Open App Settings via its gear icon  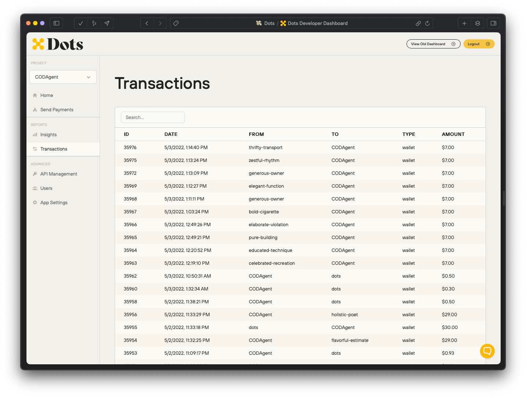35,202
